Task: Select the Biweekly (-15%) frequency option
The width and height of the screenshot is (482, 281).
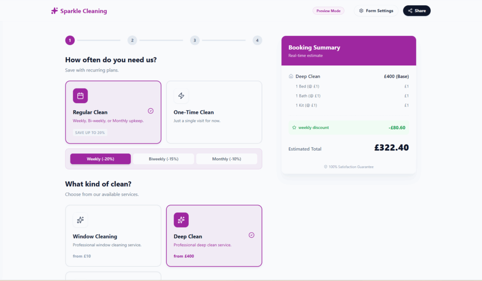Action: pyautogui.click(x=163, y=159)
